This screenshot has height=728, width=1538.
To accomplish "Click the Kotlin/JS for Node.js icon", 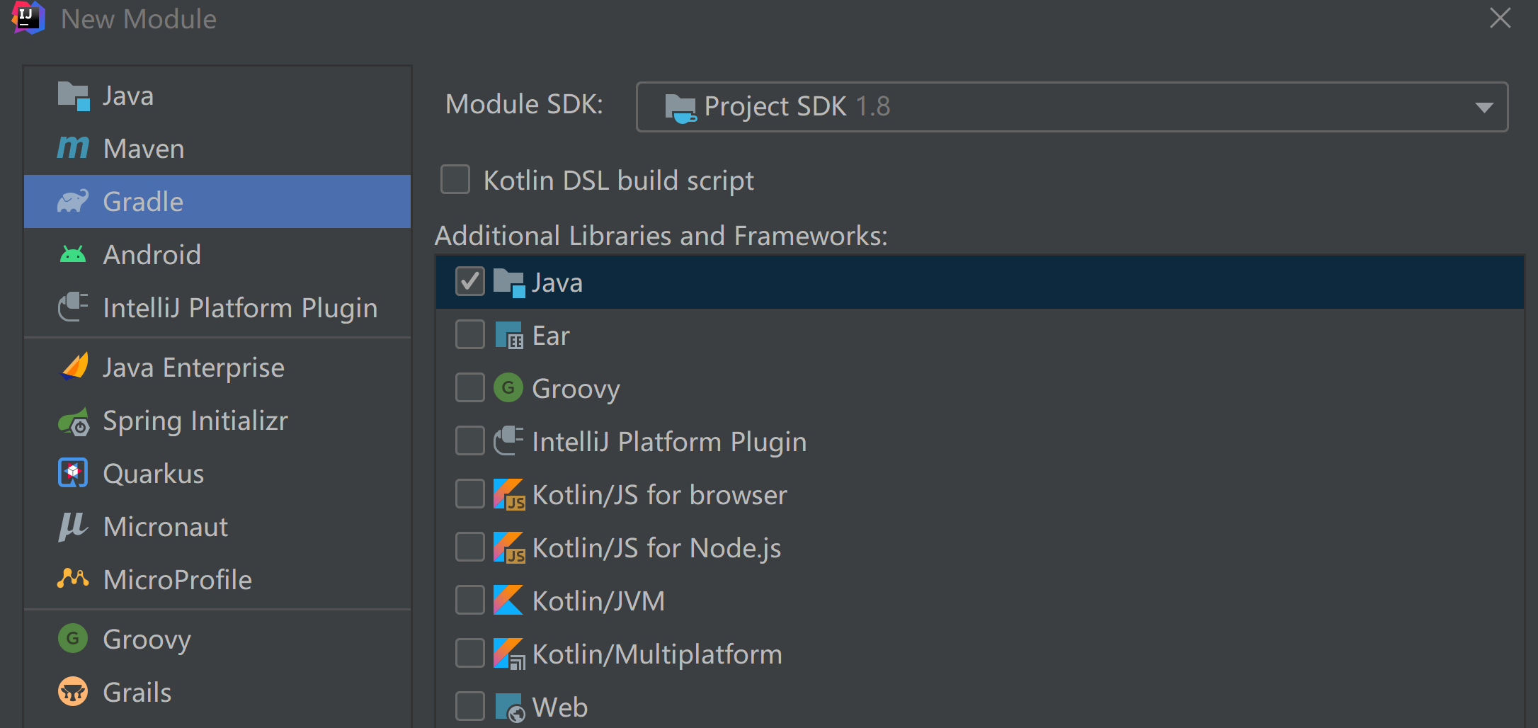I will pyautogui.click(x=509, y=547).
